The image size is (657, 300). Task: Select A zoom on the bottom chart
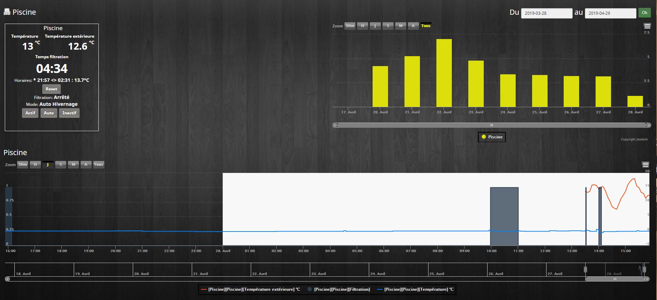[x=86, y=164]
